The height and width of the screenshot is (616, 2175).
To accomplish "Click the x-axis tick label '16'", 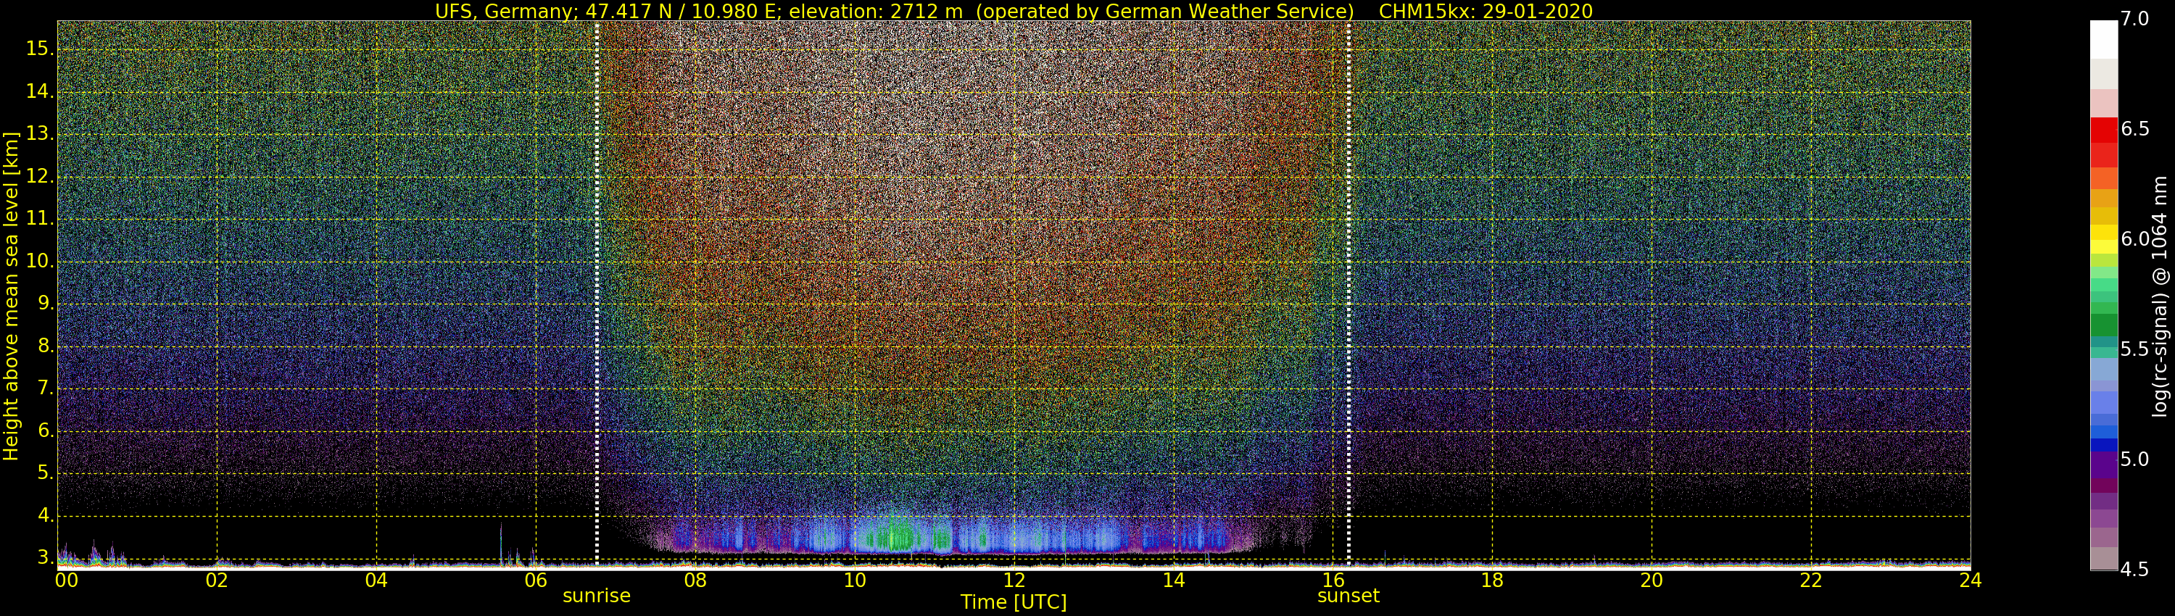I will [1333, 580].
